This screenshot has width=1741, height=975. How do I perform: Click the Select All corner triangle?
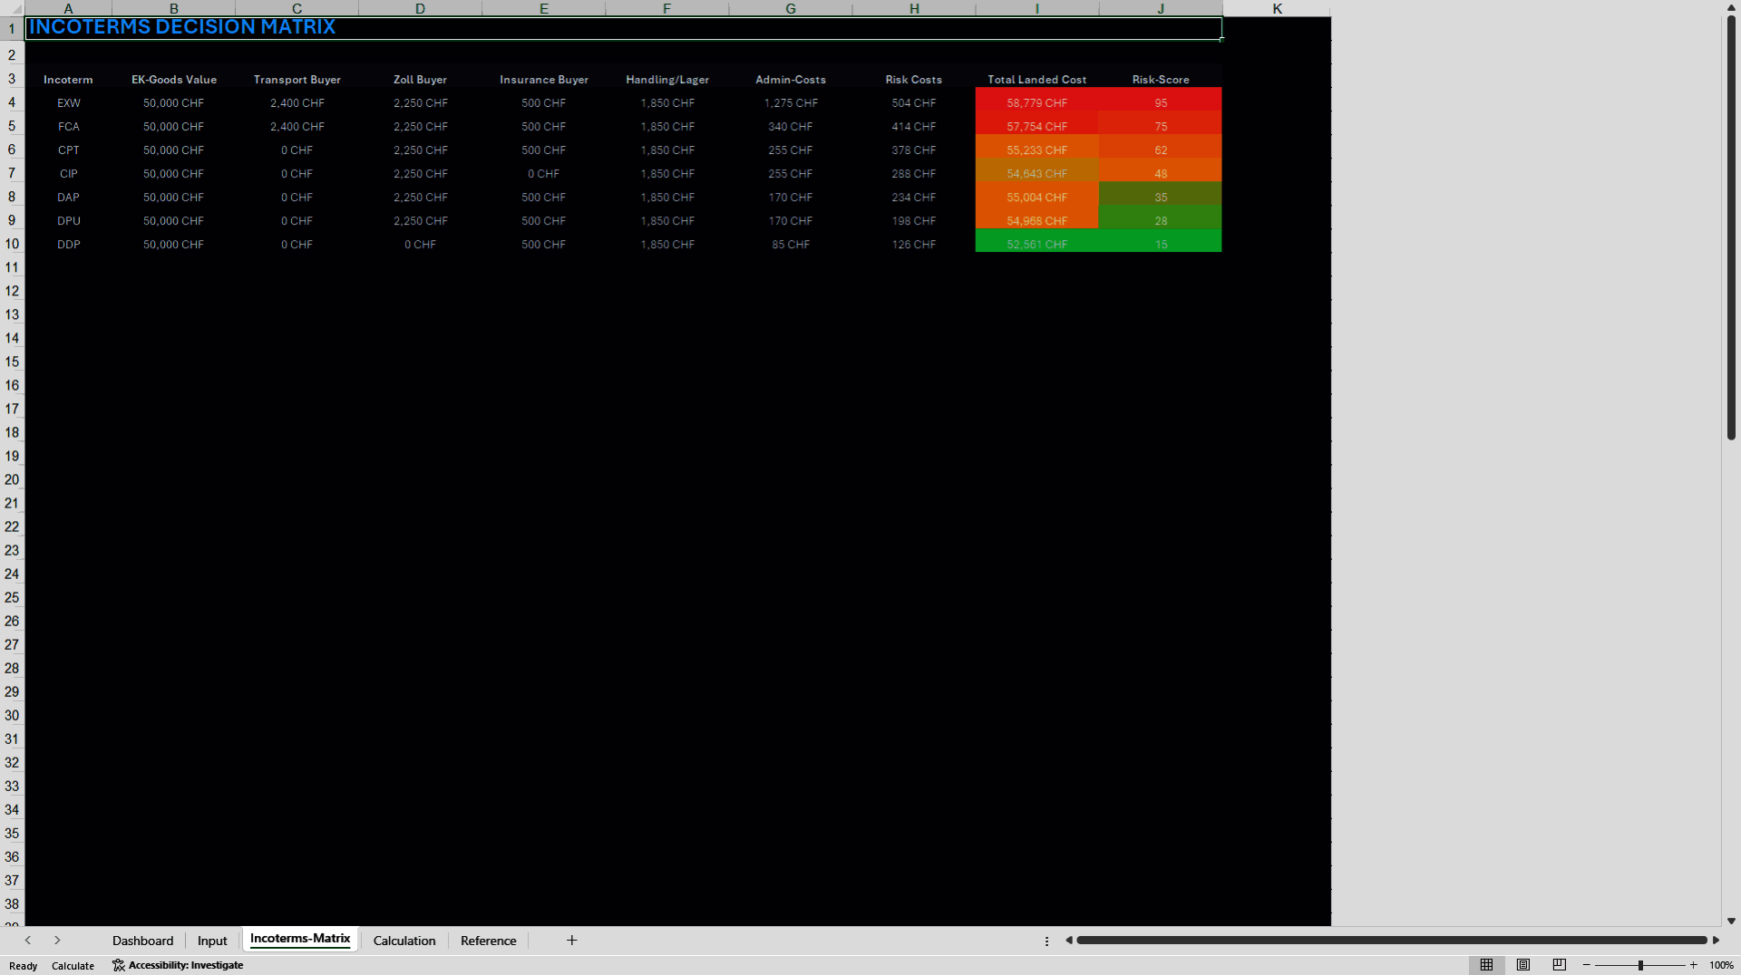pyautogui.click(x=12, y=8)
